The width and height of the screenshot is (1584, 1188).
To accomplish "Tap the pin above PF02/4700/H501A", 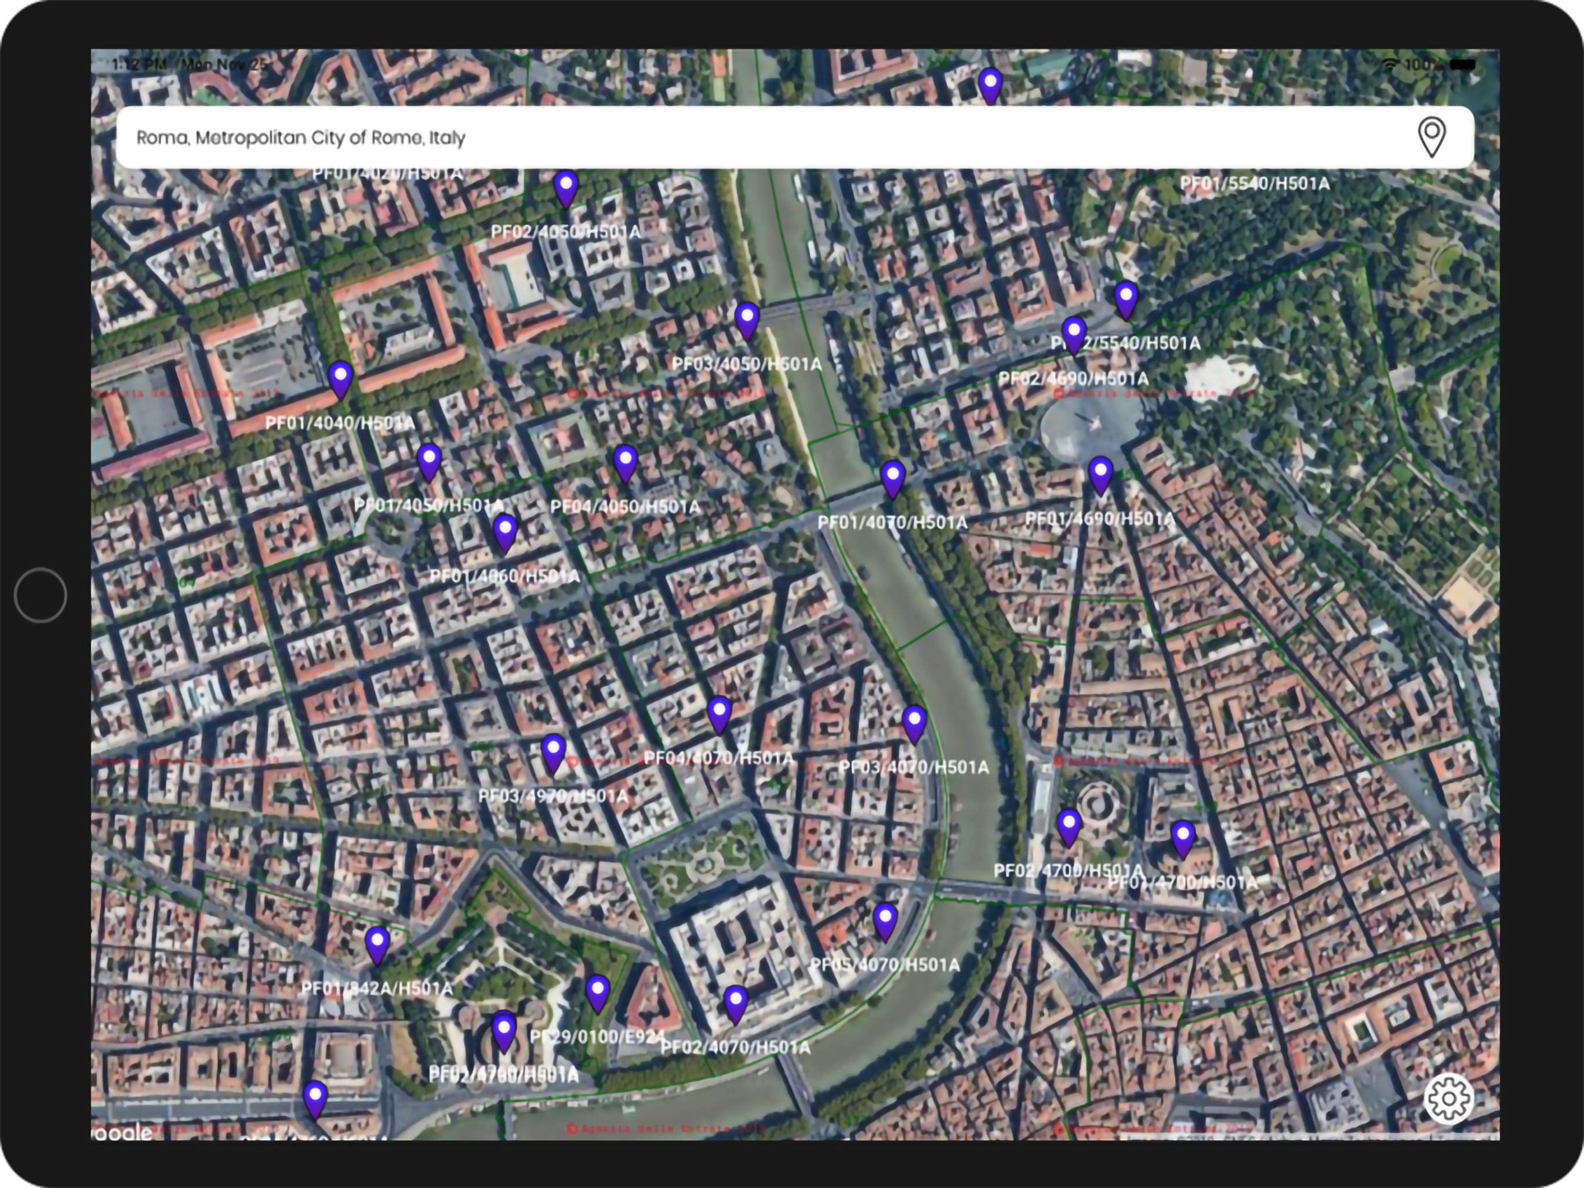I will [1069, 826].
